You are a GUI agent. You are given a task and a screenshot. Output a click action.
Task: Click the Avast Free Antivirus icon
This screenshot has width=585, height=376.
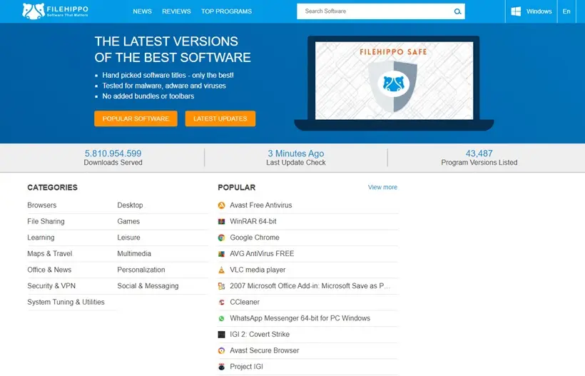[221, 205]
